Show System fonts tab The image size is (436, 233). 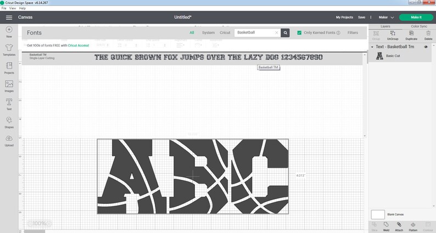(208, 33)
